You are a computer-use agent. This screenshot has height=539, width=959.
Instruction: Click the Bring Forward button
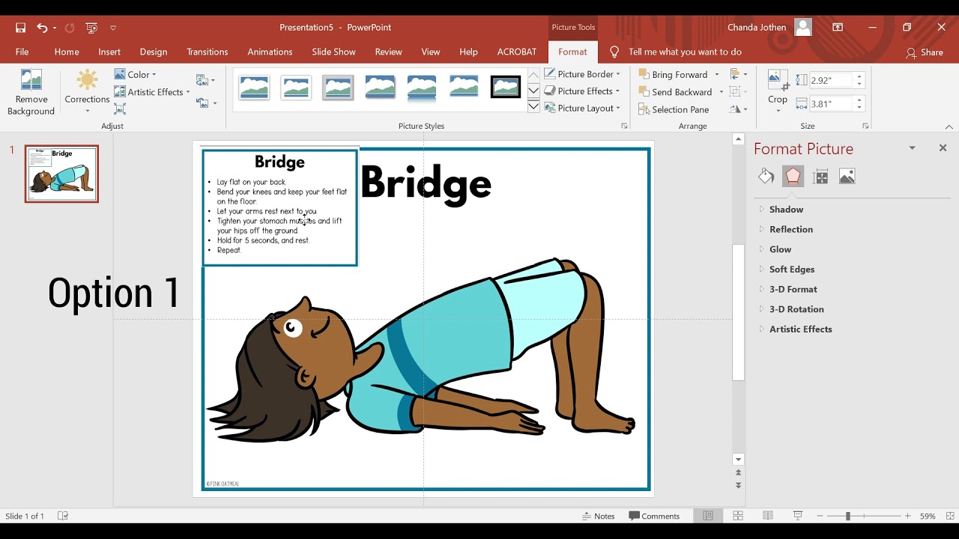click(673, 74)
